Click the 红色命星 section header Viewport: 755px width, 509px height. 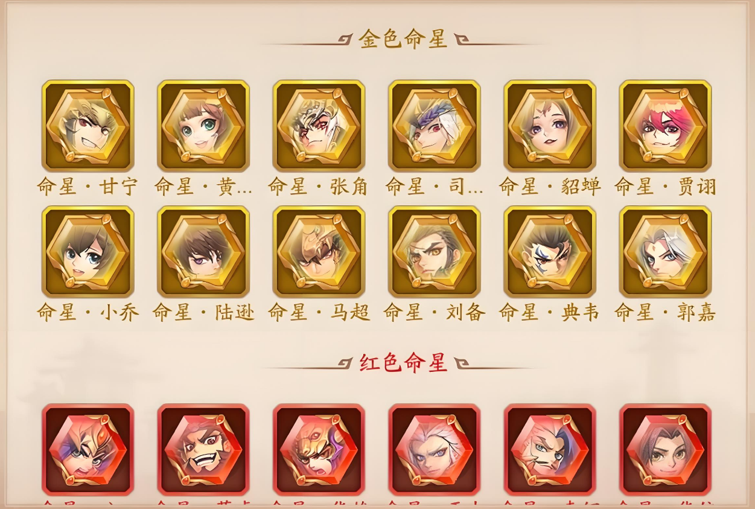[403, 363]
